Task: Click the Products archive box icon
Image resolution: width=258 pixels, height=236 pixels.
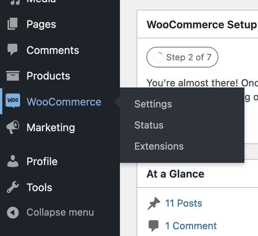Action: click(12, 76)
